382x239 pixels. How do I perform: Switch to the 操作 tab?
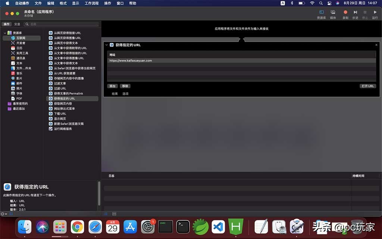(7, 24)
